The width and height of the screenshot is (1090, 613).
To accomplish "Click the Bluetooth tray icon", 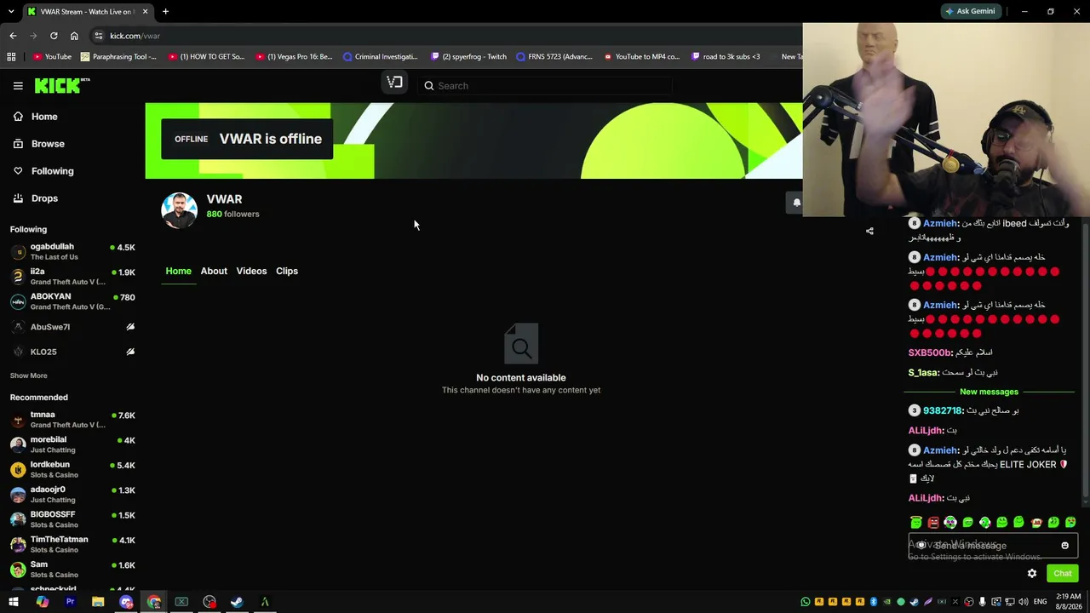I will pos(874,602).
